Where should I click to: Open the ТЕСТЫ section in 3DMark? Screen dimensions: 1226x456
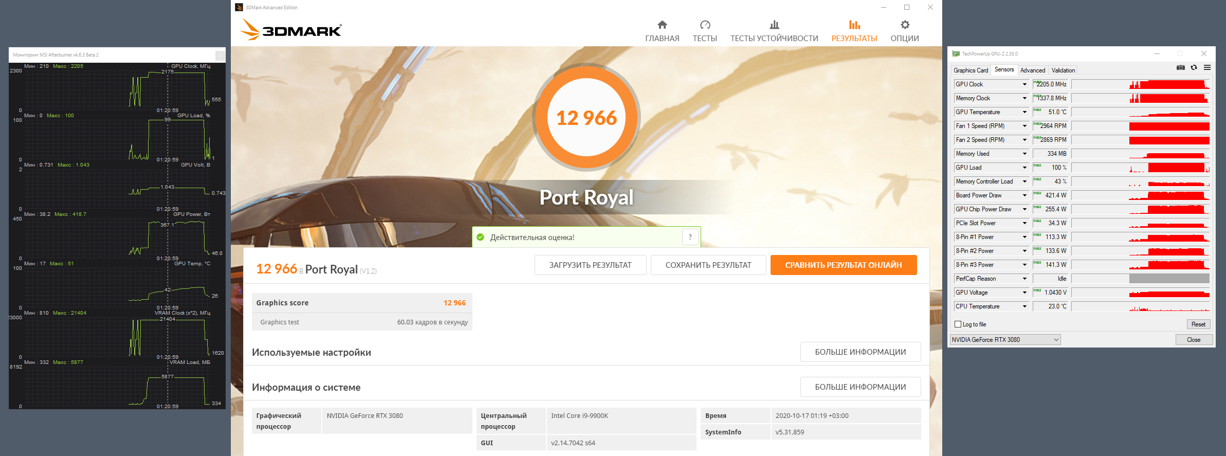[x=705, y=31]
